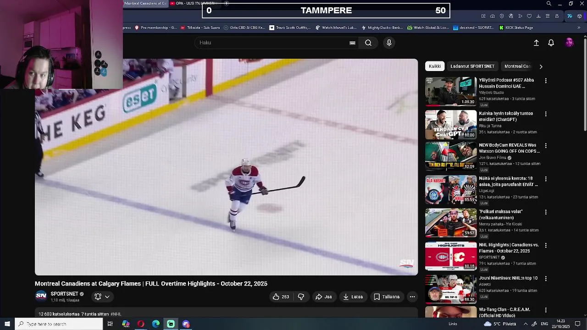587x330 pixels.
Task: Open the Windows notification center icon
Action: (578, 324)
